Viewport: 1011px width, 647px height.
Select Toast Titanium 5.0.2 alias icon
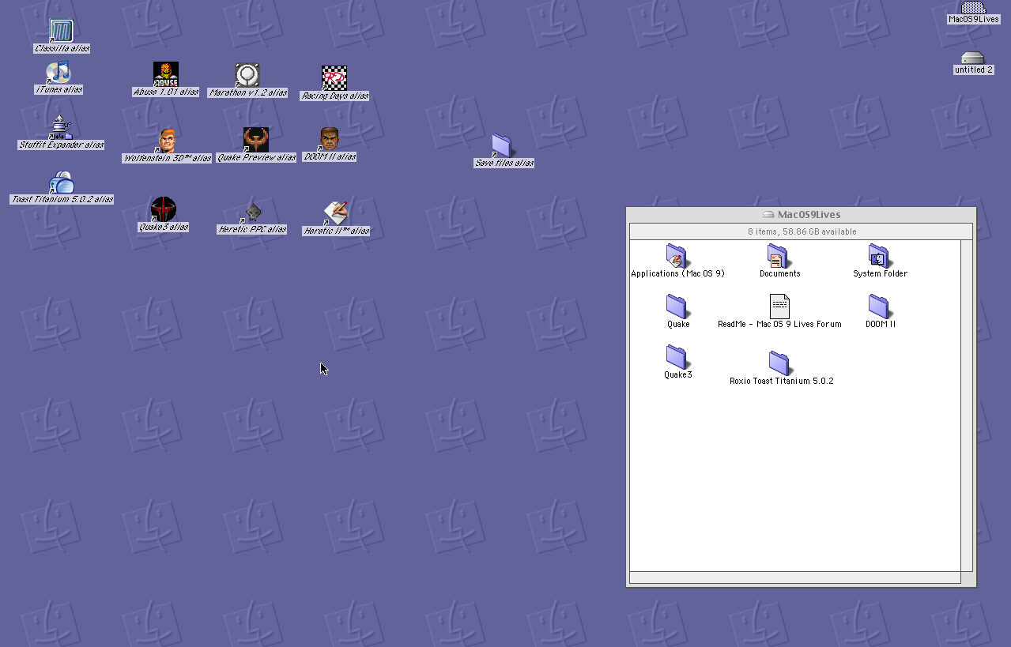61,182
